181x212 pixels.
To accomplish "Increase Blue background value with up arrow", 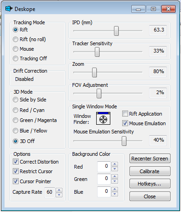I will (x=115, y=189).
